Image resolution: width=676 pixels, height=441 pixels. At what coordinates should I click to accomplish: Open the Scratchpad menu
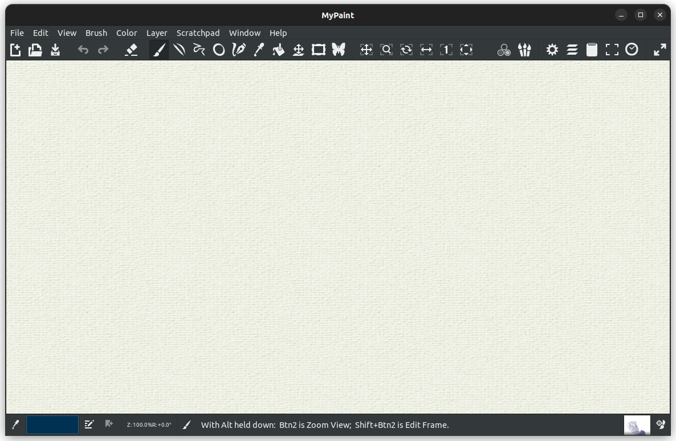pyautogui.click(x=198, y=32)
